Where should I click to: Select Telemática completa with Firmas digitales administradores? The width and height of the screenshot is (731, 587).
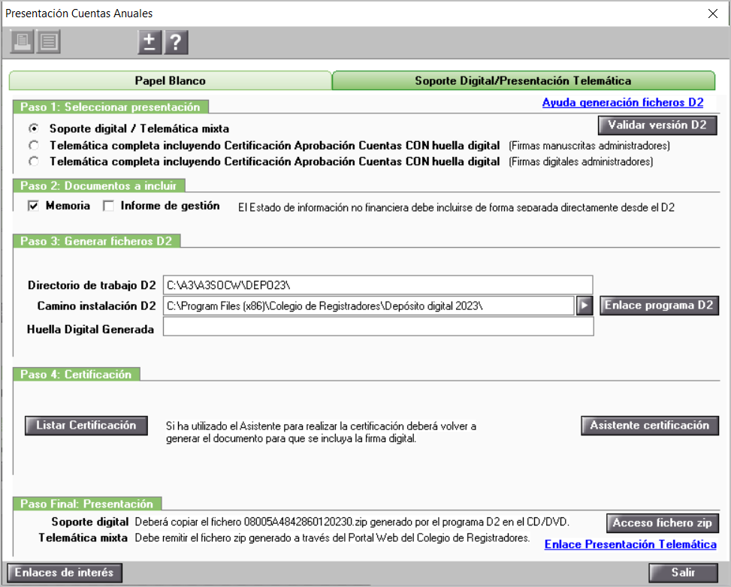(x=34, y=161)
